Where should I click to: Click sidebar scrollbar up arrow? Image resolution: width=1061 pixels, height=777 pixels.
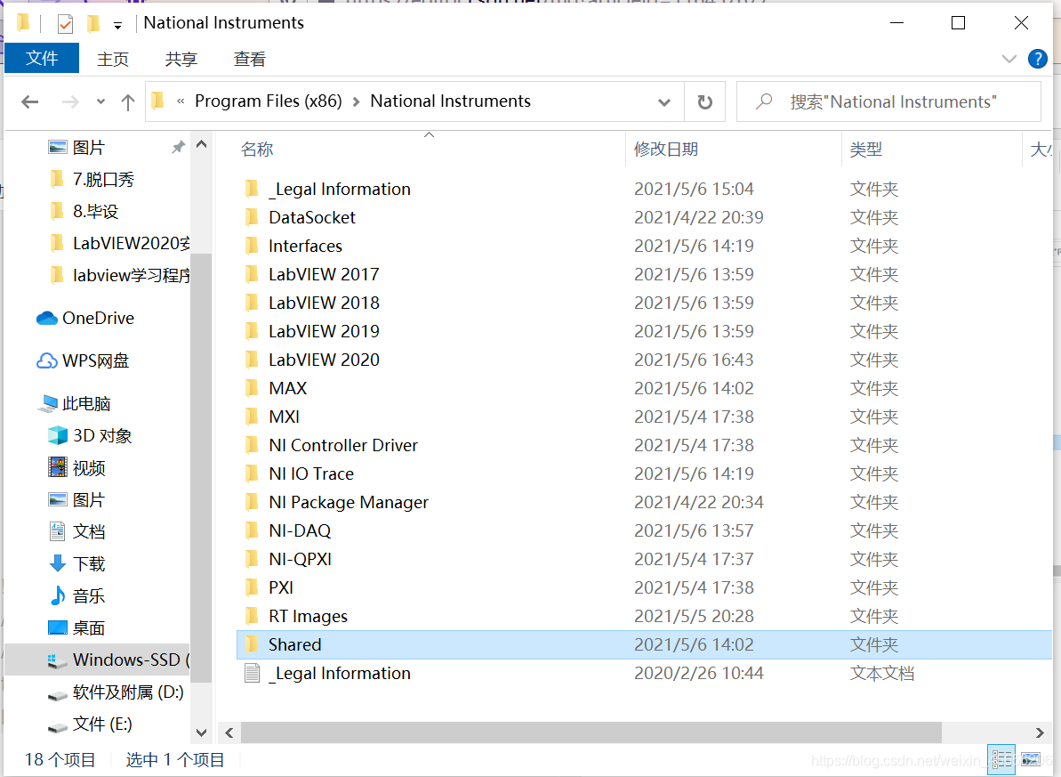[201, 144]
